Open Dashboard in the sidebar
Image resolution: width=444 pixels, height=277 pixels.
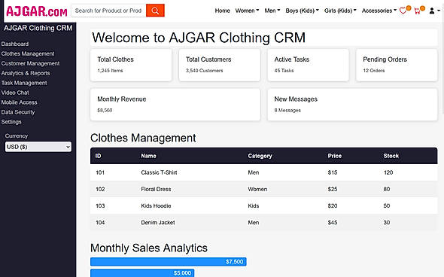coord(15,44)
